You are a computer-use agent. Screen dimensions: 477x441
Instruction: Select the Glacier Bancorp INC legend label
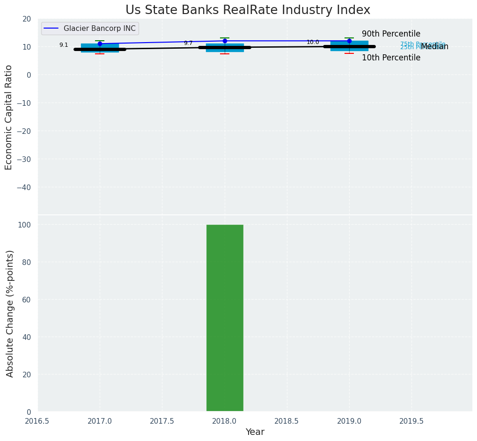click(99, 29)
